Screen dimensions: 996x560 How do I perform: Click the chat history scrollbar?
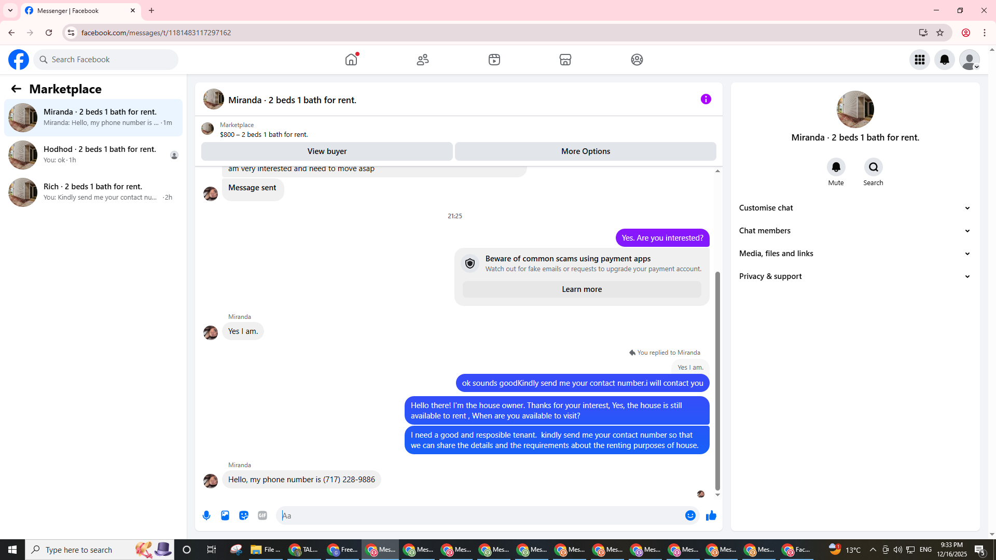[717, 381]
